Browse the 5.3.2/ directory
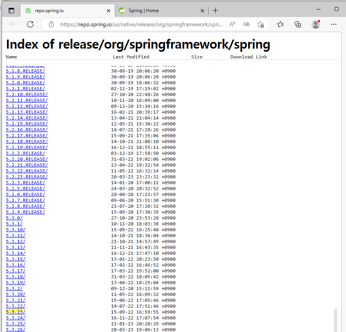Screen dimensions: 346x332 (x=14, y=288)
